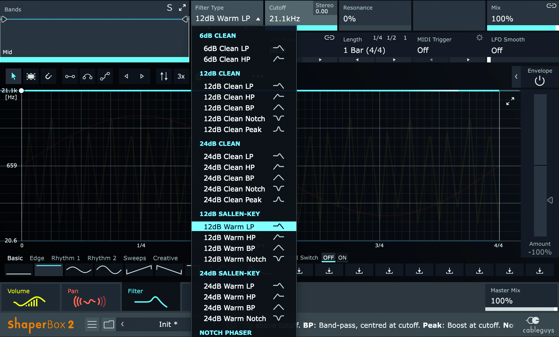
Task: Toggle the LFO link icon
Action: (329, 38)
